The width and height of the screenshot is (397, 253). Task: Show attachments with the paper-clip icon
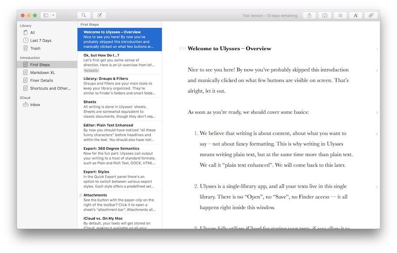point(371,15)
